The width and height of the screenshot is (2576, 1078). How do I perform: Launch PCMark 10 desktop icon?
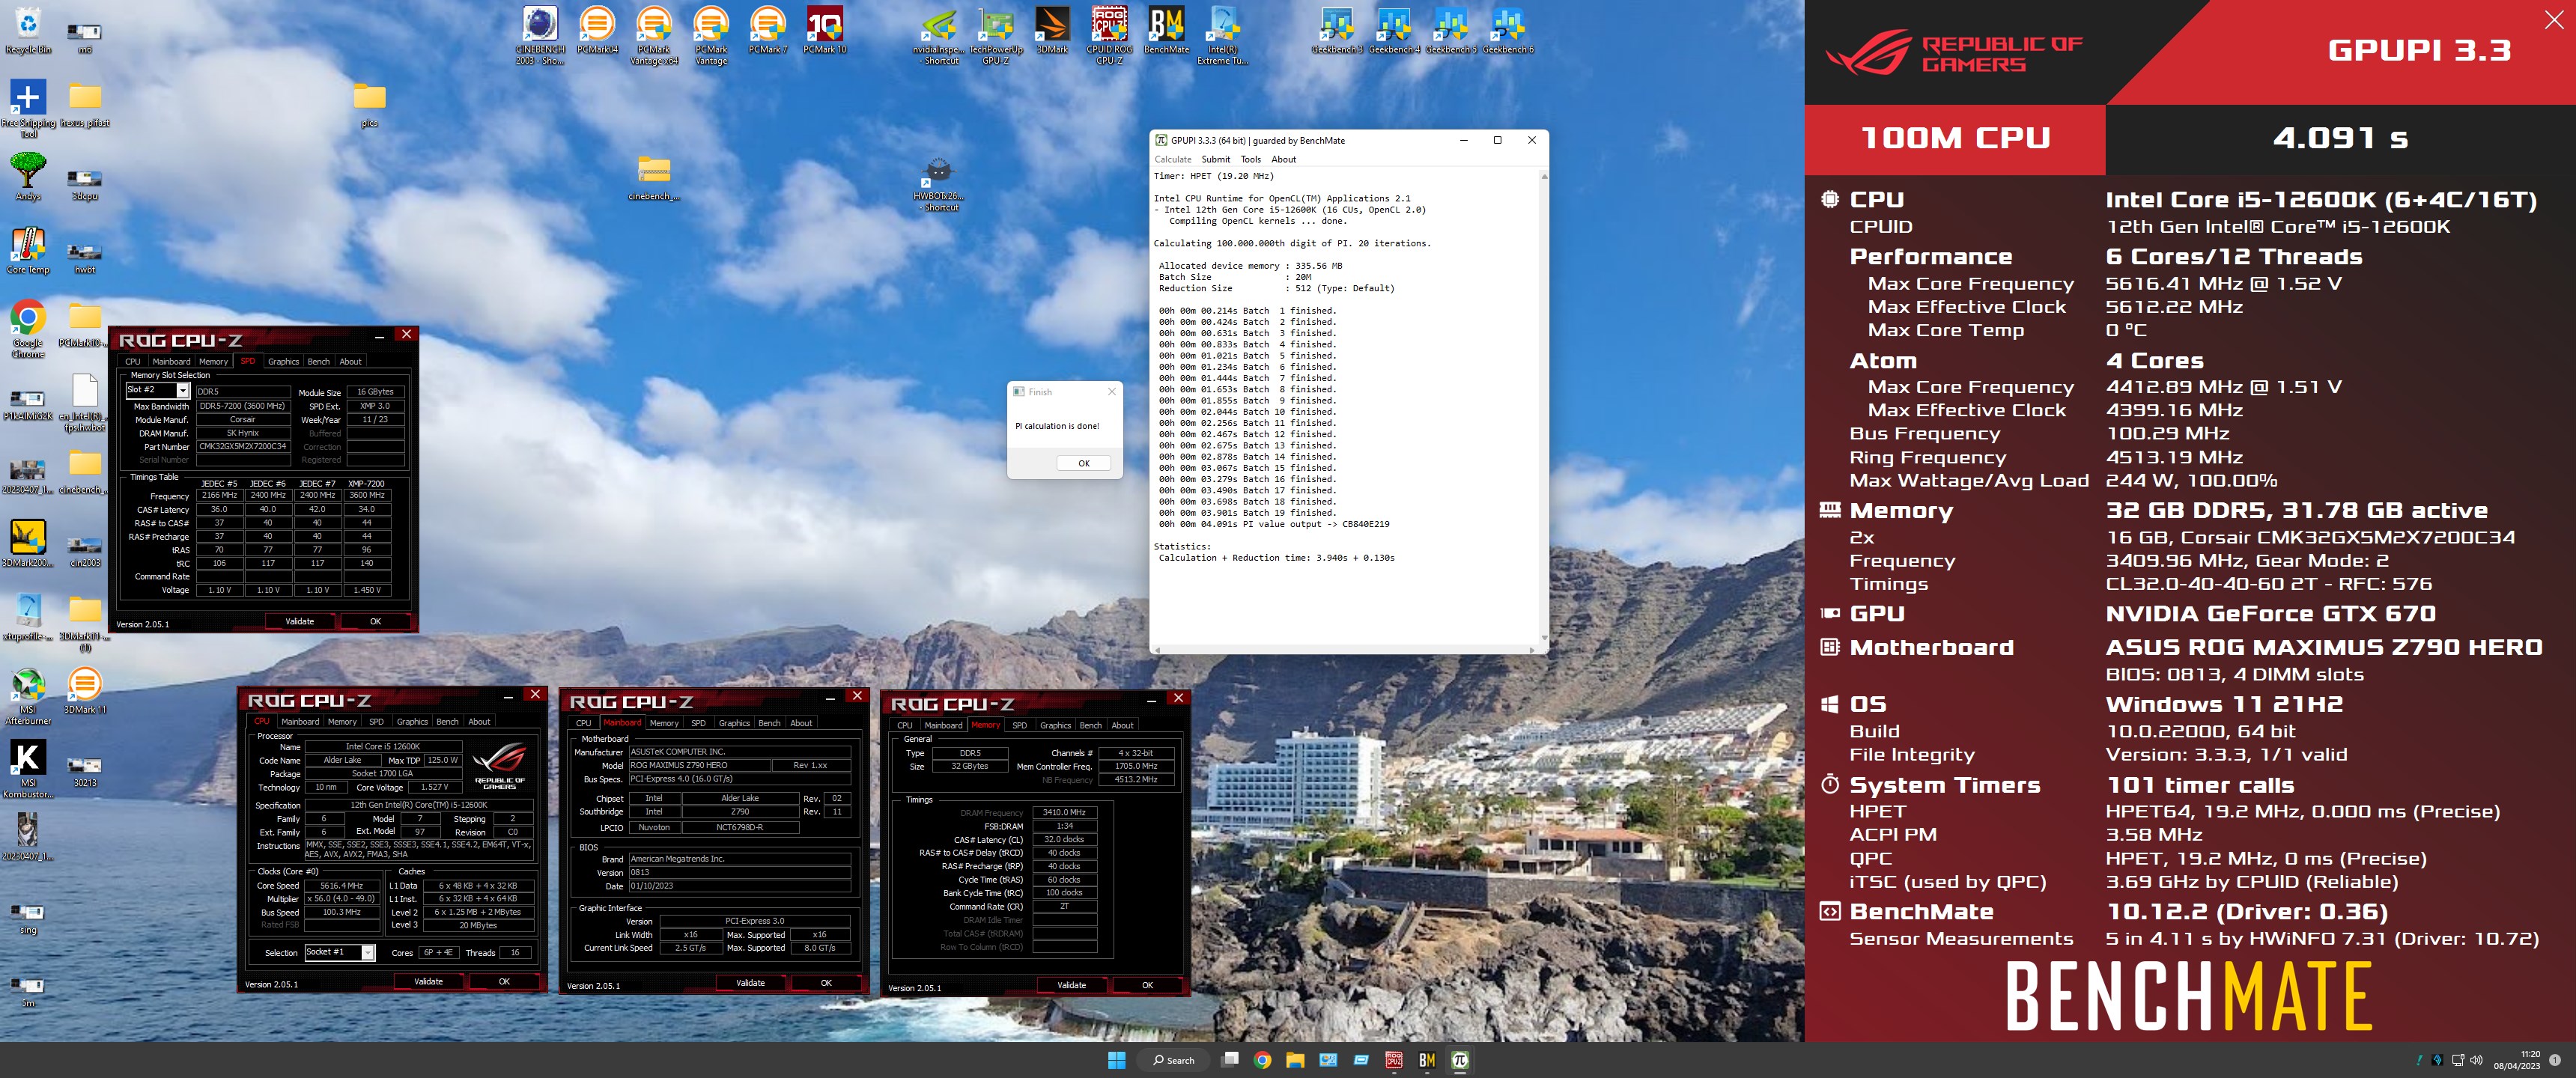click(825, 30)
